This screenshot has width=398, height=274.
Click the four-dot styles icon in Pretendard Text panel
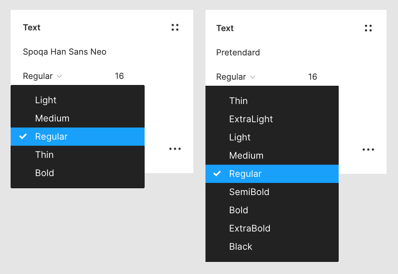click(x=368, y=28)
